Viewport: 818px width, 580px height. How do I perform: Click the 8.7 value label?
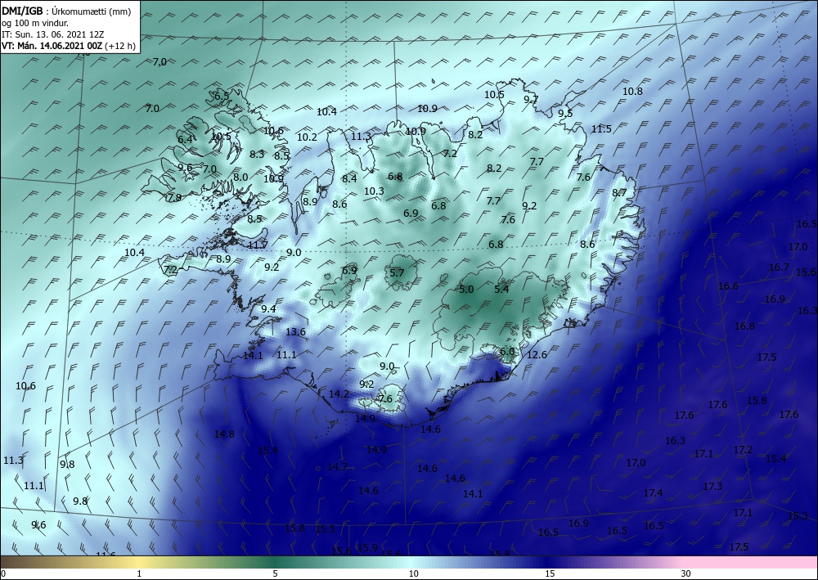coord(618,192)
